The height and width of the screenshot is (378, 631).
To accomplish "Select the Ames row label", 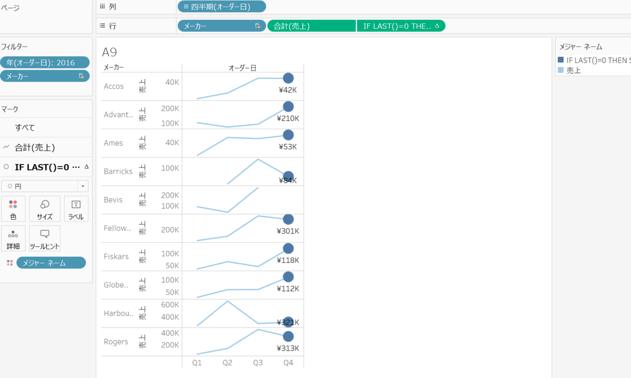I will tap(113, 143).
